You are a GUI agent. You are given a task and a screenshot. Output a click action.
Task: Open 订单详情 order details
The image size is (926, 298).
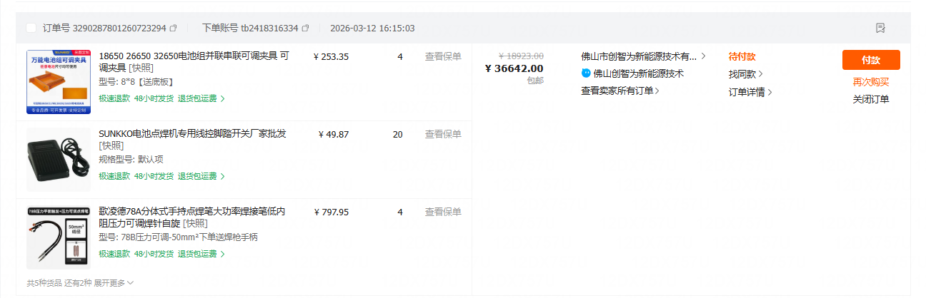(750, 92)
